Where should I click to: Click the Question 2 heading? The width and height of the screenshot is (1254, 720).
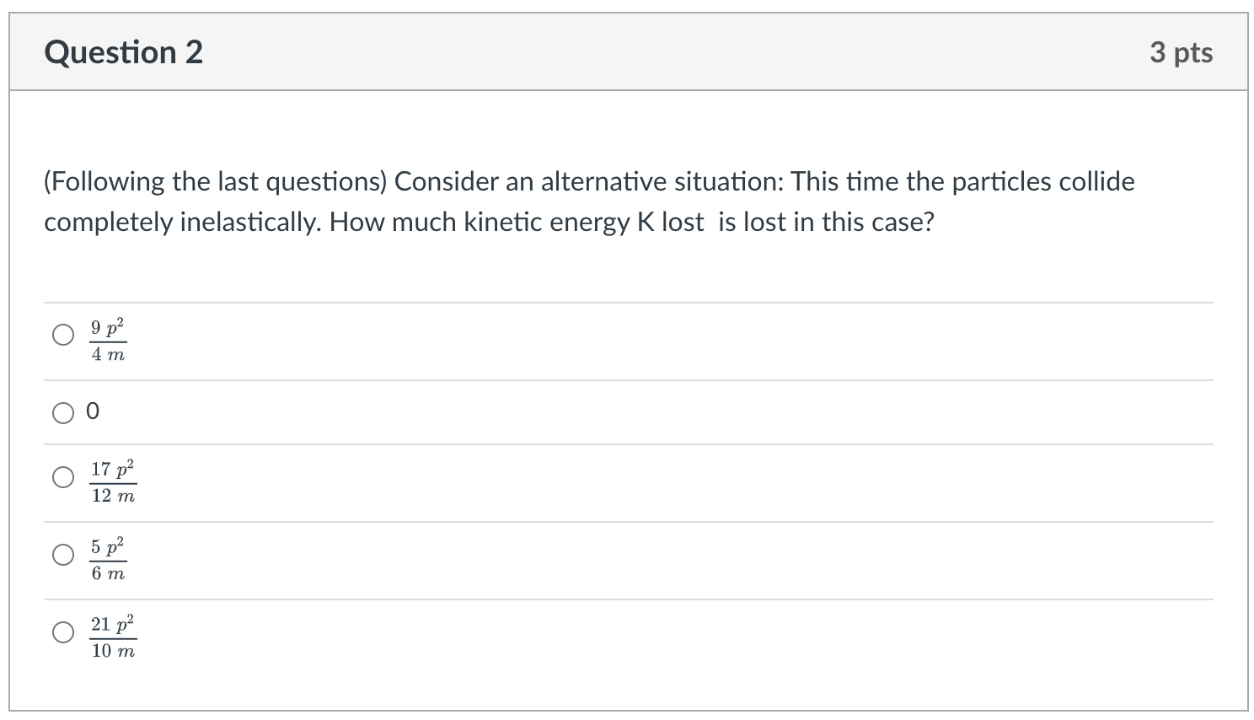point(124,52)
